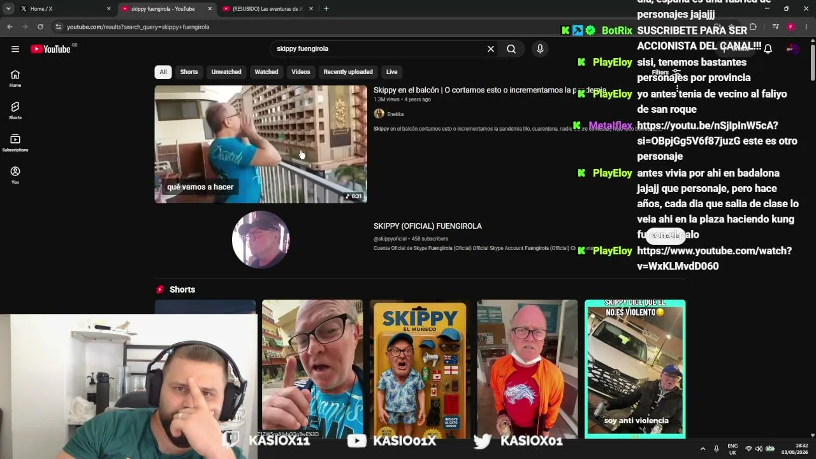This screenshot has height=459, width=816.
Task: Play the Skippy en el balcón thumbnail
Action: pyautogui.click(x=261, y=144)
